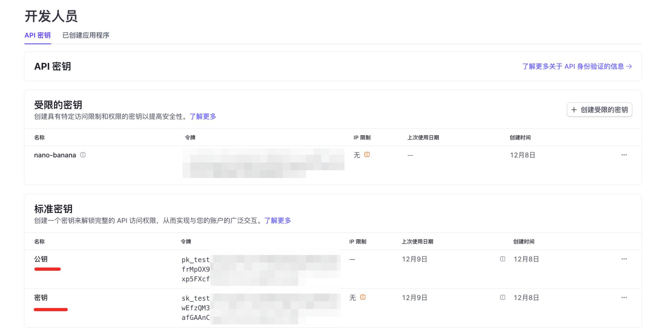Screen dimensions: 646x334
Task: Click the info icon beside nano-banana
Action: (83, 155)
